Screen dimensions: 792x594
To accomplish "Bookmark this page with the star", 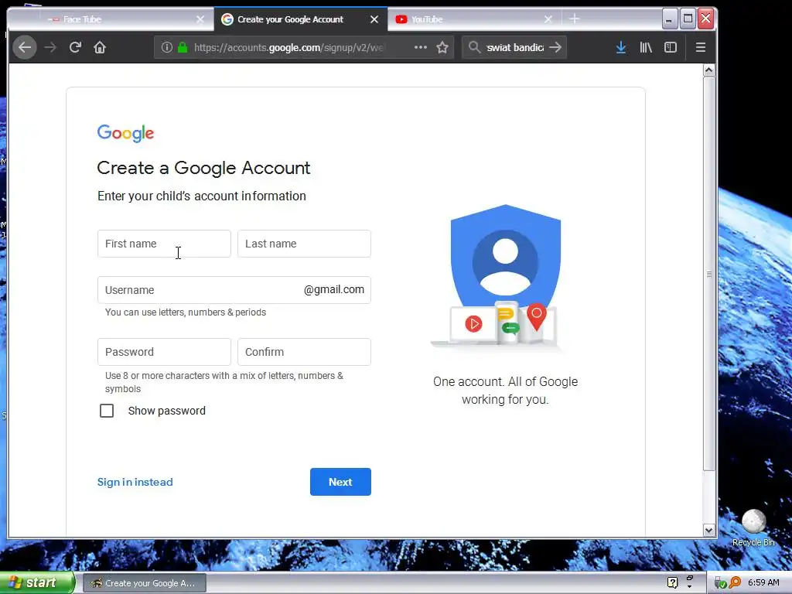I will coord(442,47).
